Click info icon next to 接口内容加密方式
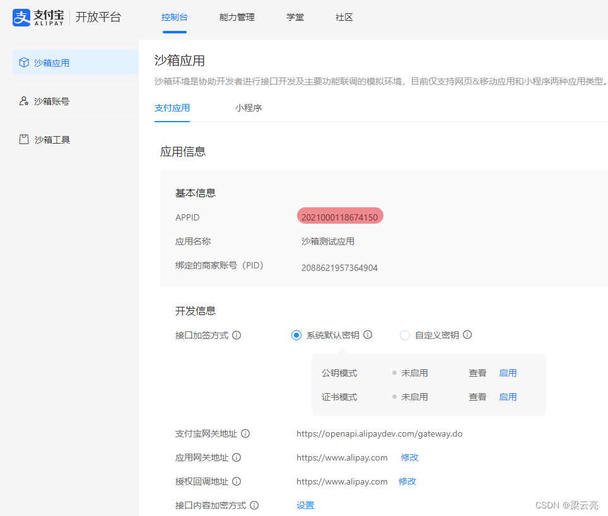 [254, 505]
